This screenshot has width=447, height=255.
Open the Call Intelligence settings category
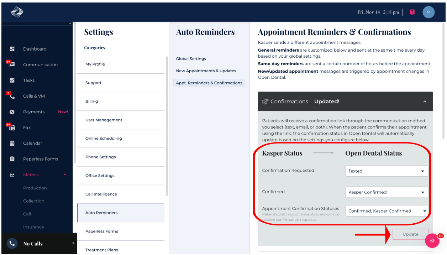[101, 194]
